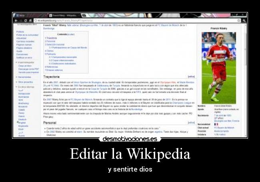The image size is (260, 182).
Task: Open the Champions League link
Action: [x=182, y=103]
